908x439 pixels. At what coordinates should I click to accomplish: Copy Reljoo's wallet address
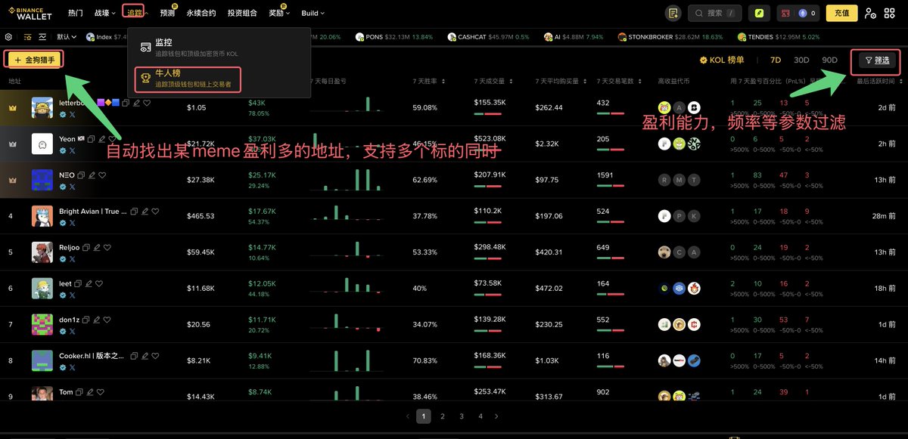point(86,247)
